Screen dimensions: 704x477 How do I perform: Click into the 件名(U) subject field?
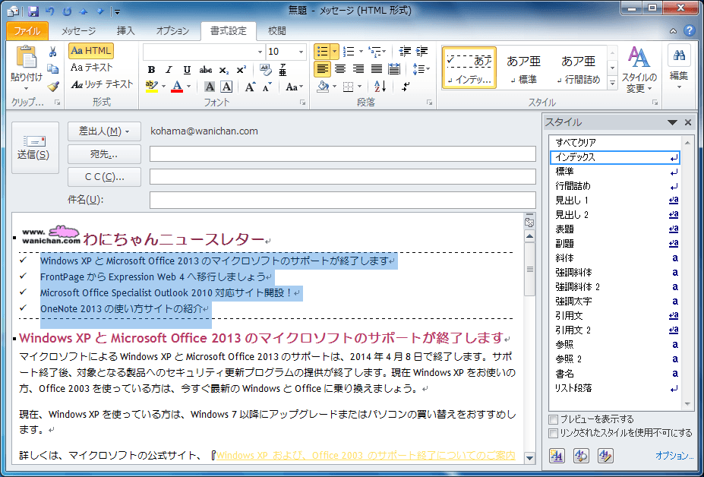click(x=343, y=200)
